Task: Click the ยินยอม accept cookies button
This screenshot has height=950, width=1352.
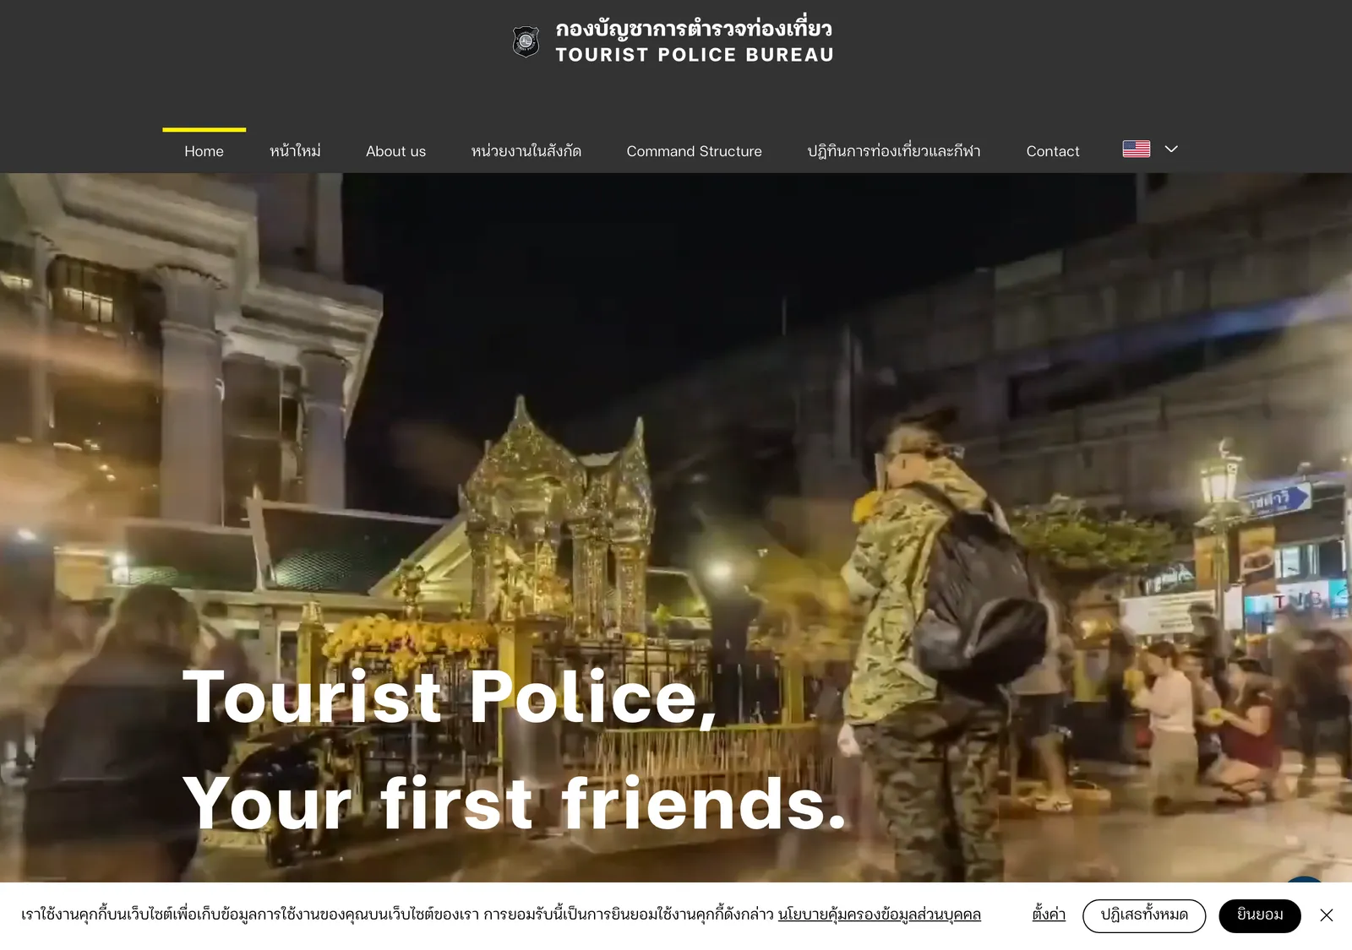Action: coord(1259,915)
